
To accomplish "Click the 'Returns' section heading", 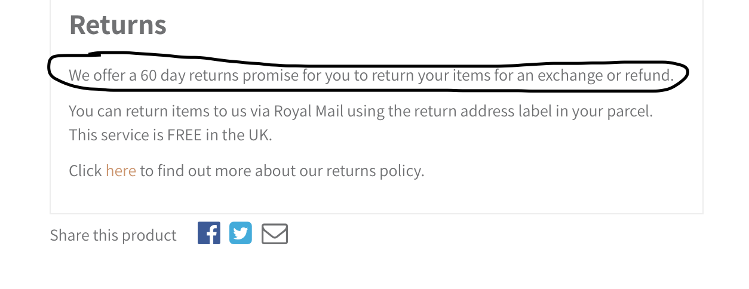I will click(x=118, y=24).
